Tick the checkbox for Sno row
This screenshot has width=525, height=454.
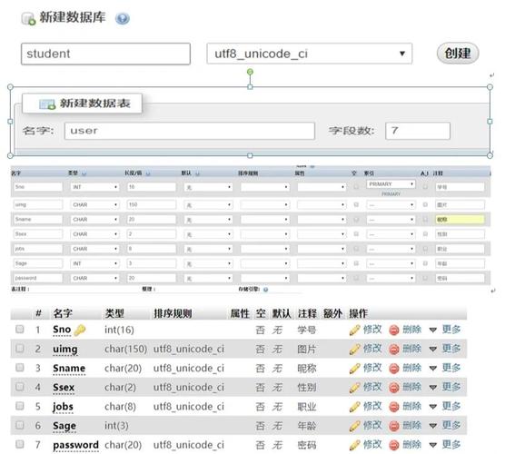(x=20, y=329)
